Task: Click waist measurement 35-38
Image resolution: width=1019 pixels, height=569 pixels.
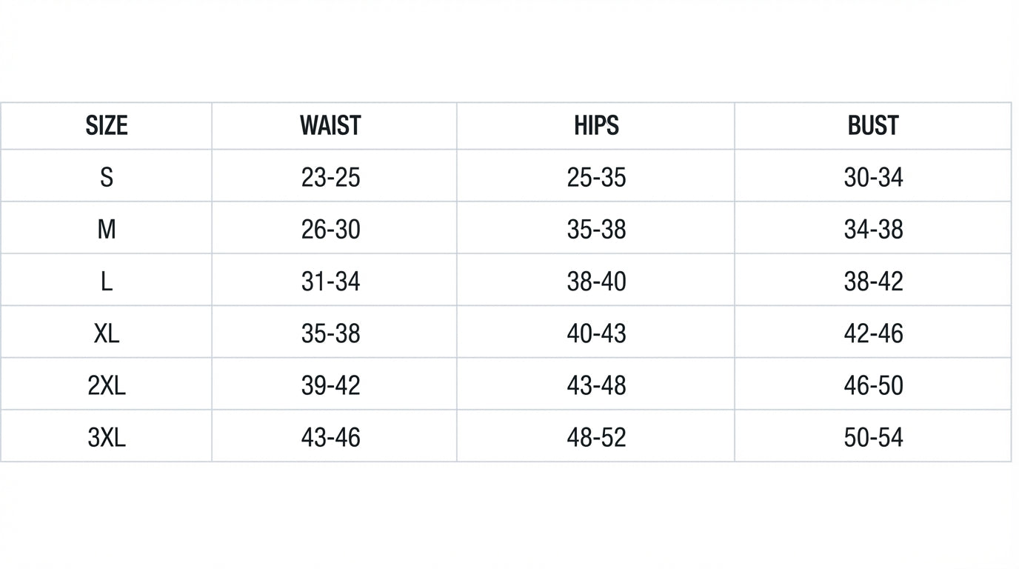Action: 330,333
